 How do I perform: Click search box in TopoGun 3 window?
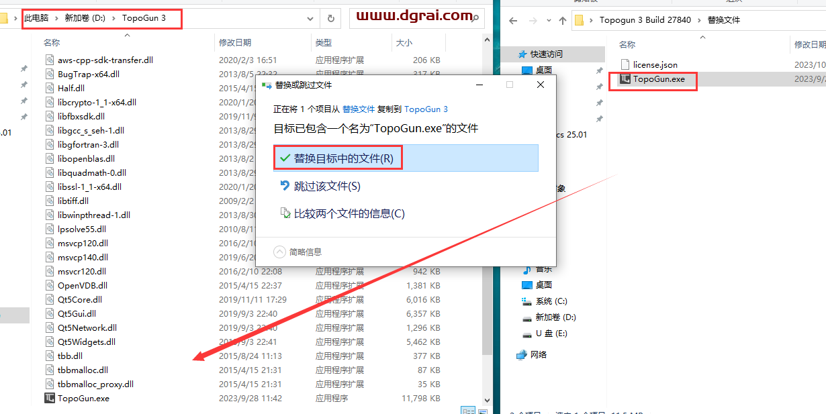click(x=418, y=18)
